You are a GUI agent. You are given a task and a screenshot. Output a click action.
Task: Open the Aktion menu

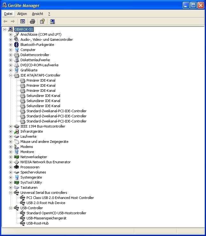click(22, 14)
